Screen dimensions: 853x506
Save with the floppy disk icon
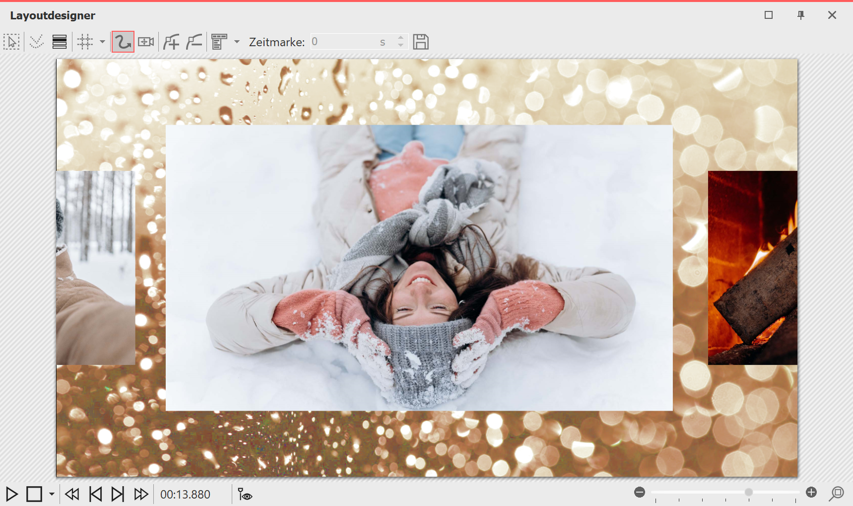420,42
